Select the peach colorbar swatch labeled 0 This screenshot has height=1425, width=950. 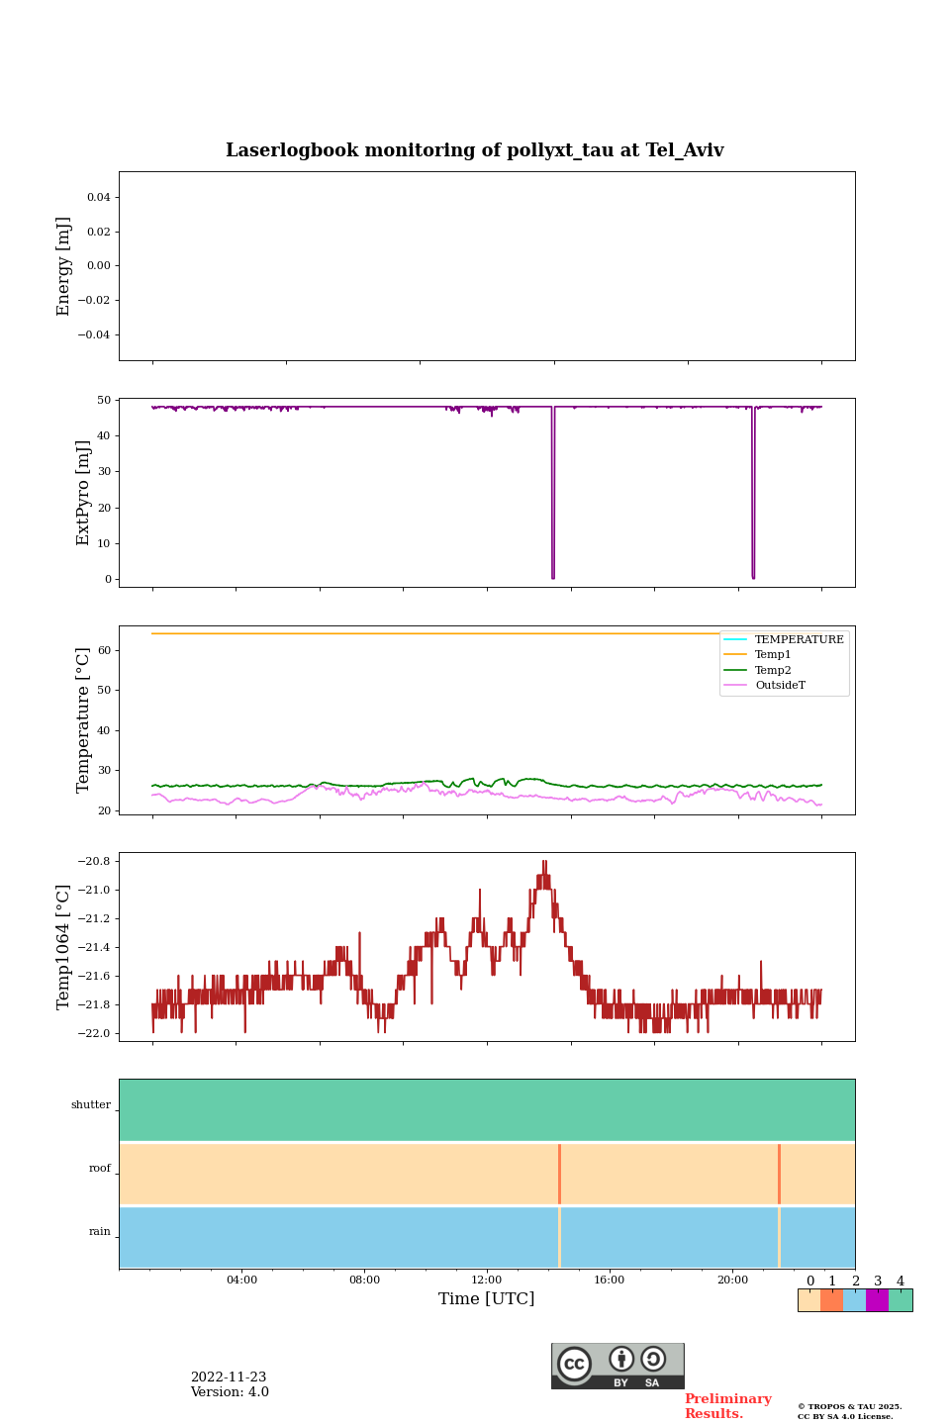(808, 1300)
